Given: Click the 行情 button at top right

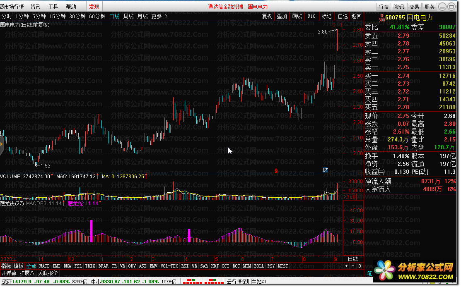Looking at the screenshot, I should (384, 7).
